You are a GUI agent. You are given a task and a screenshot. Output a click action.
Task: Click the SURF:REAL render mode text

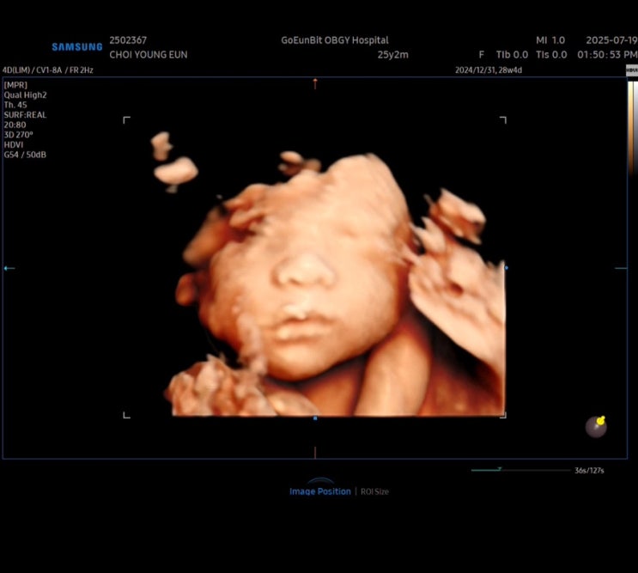pos(25,115)
